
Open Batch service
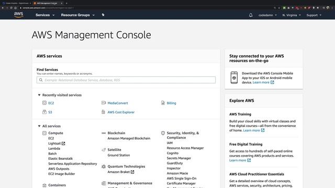click(52, 154)
